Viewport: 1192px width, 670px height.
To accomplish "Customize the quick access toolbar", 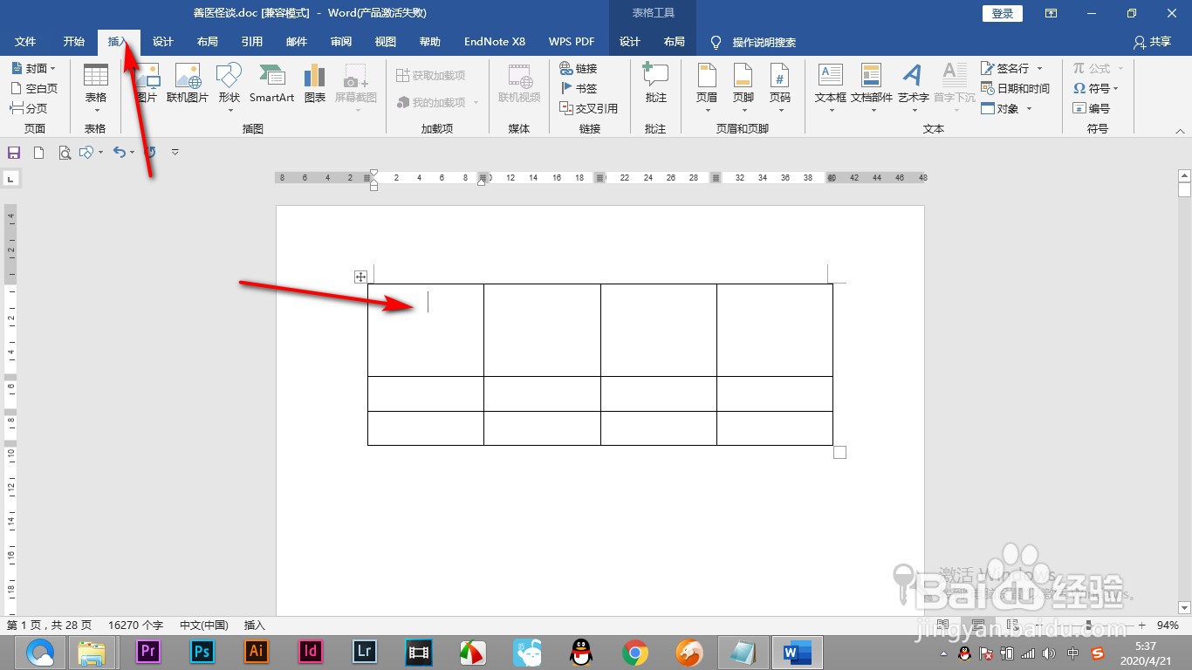I will [x=175, y=152].
